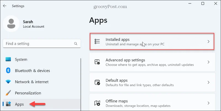Select Apps in the sidebar
Viewport: 221px width, 111px height.
tap(42, 104)
